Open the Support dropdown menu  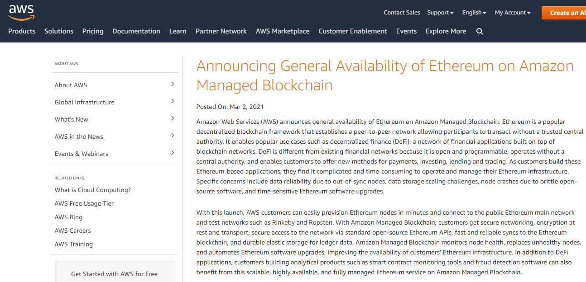click(440, 13)
